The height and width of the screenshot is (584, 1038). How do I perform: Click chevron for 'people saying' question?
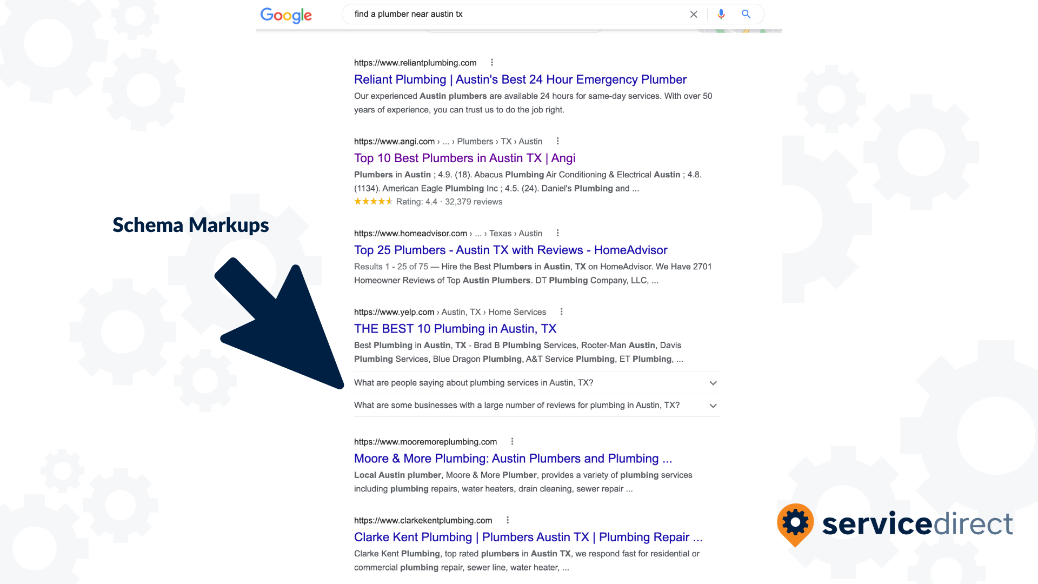point(713,383)
